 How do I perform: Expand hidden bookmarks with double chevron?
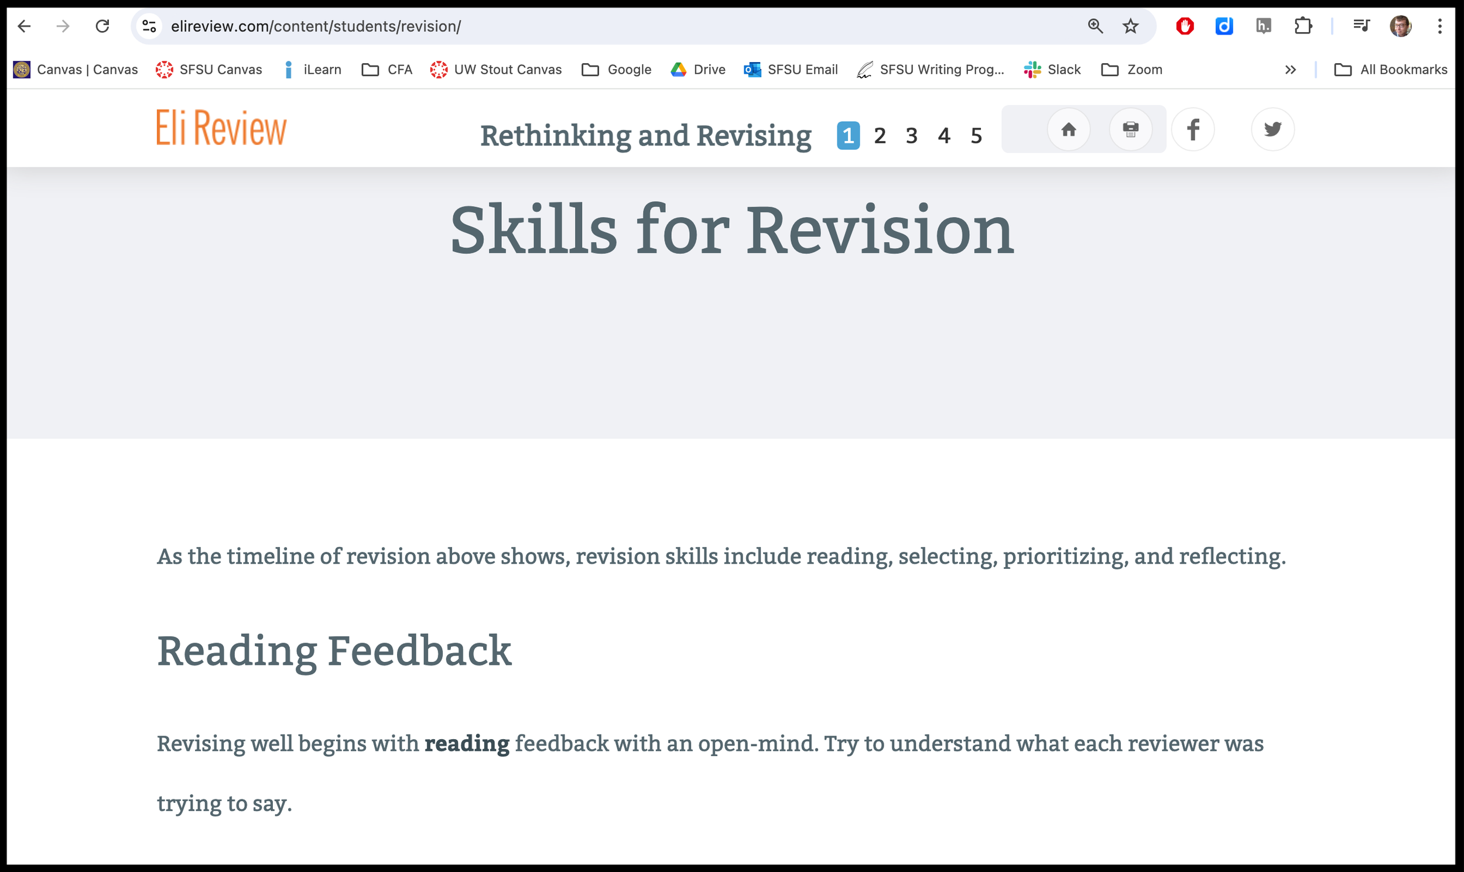(1290, 70)
